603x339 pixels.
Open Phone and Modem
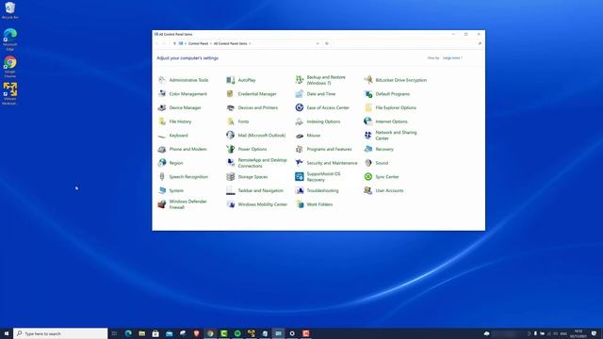(x=183, y=149)
